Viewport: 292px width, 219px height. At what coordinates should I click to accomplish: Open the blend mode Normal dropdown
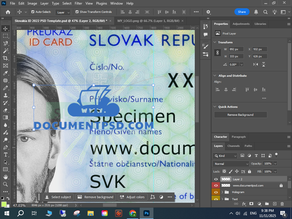(231, 164)
